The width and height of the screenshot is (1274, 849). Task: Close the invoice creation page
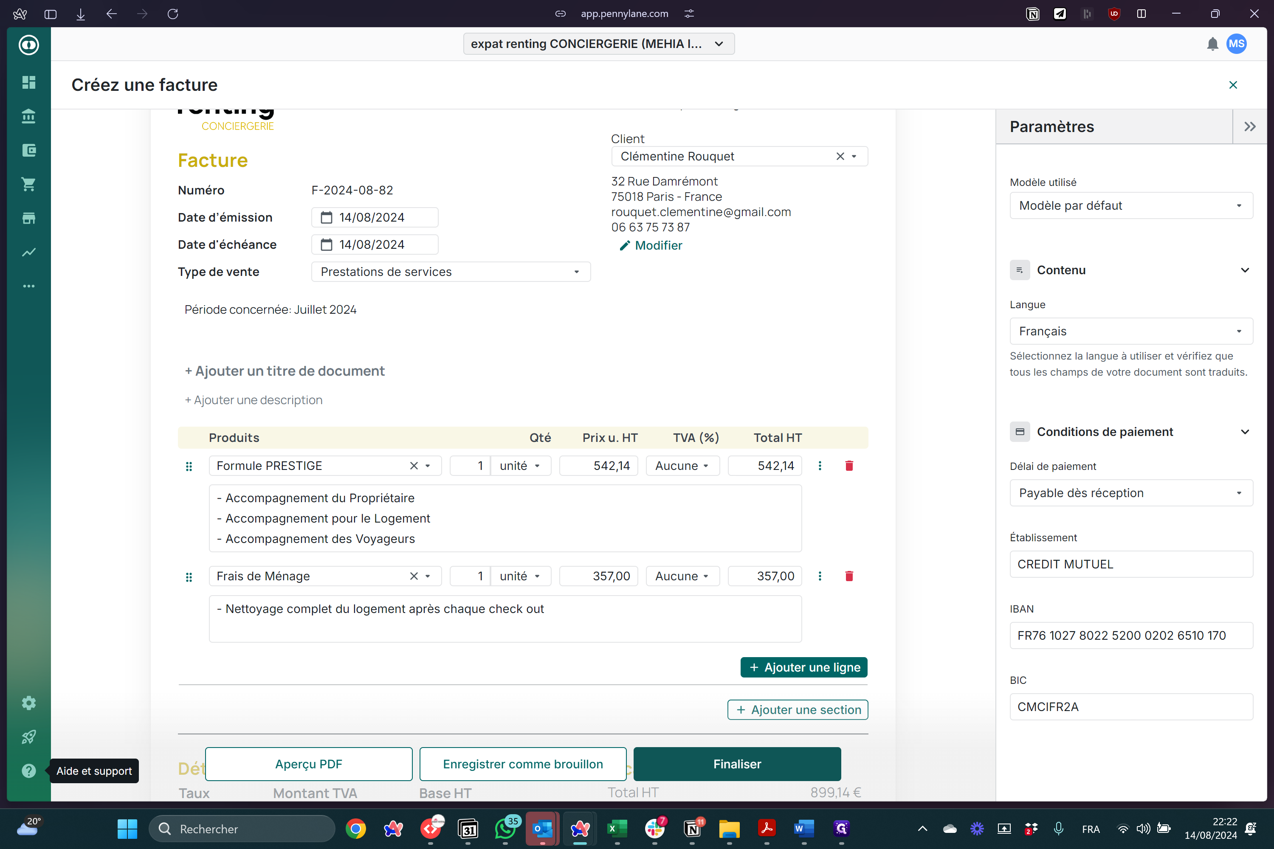pos(1233,85)
